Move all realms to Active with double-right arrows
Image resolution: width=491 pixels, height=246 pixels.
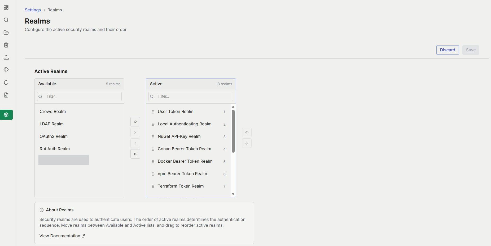point(135,122)
